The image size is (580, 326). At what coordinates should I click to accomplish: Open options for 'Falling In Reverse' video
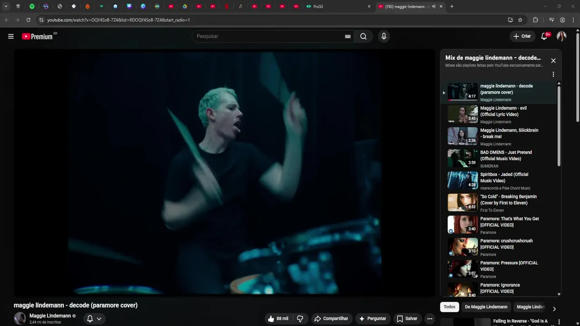(559, 322)
